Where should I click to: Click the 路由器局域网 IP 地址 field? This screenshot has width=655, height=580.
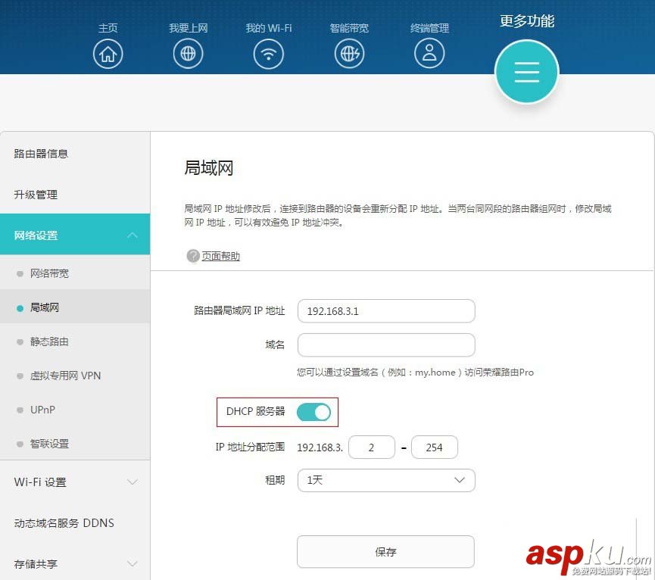pyautogui.click(x=386, y=310)
